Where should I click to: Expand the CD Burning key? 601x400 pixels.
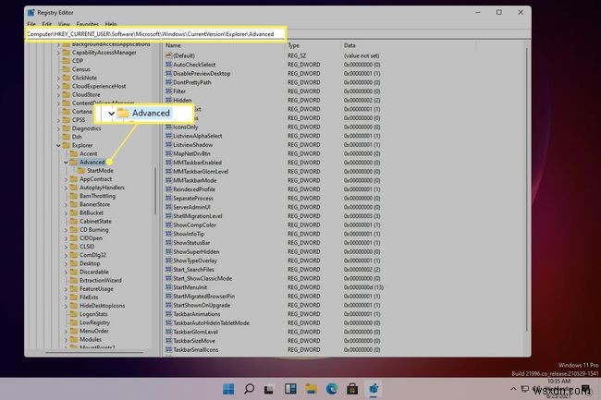point(66,230)
